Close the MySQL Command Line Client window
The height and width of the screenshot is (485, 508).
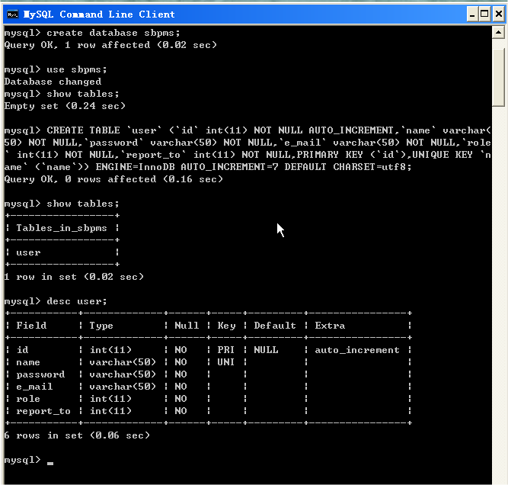[498, 14]
